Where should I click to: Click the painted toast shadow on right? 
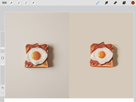coord(116,56)
